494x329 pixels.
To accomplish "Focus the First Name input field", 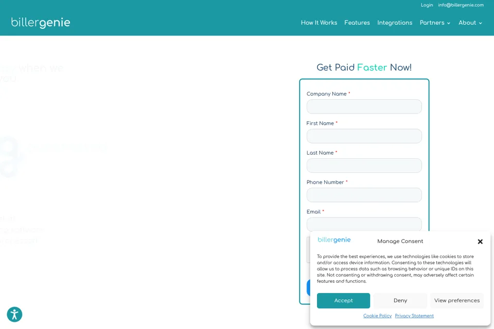I will (x=364, y=136).
